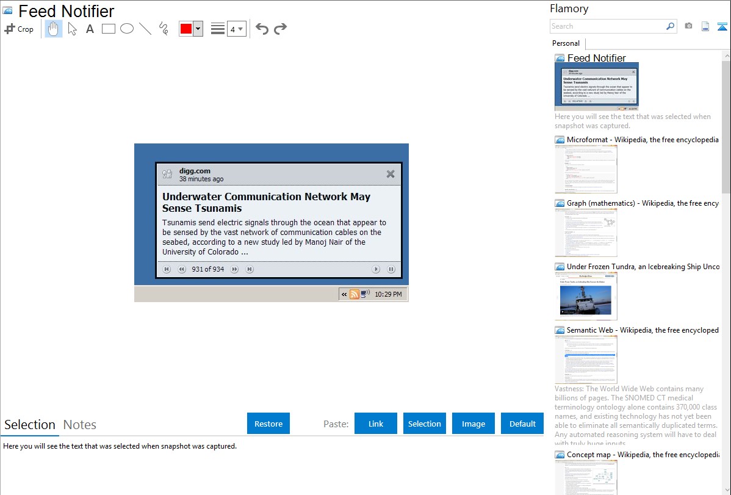Open the Microformat Wikipedia snapshot thumbnail

(586, 169)
